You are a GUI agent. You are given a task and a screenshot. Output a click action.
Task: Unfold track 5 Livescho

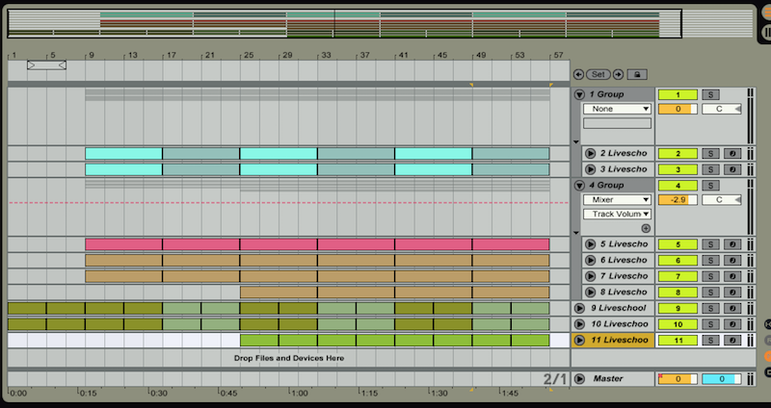pyautogui.click(x=591, y=244)
